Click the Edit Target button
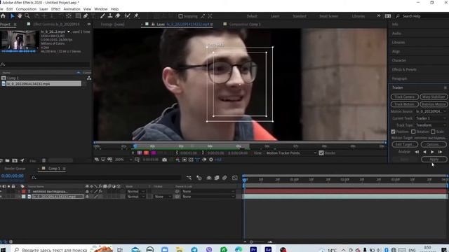 click(x=404, y=145)
